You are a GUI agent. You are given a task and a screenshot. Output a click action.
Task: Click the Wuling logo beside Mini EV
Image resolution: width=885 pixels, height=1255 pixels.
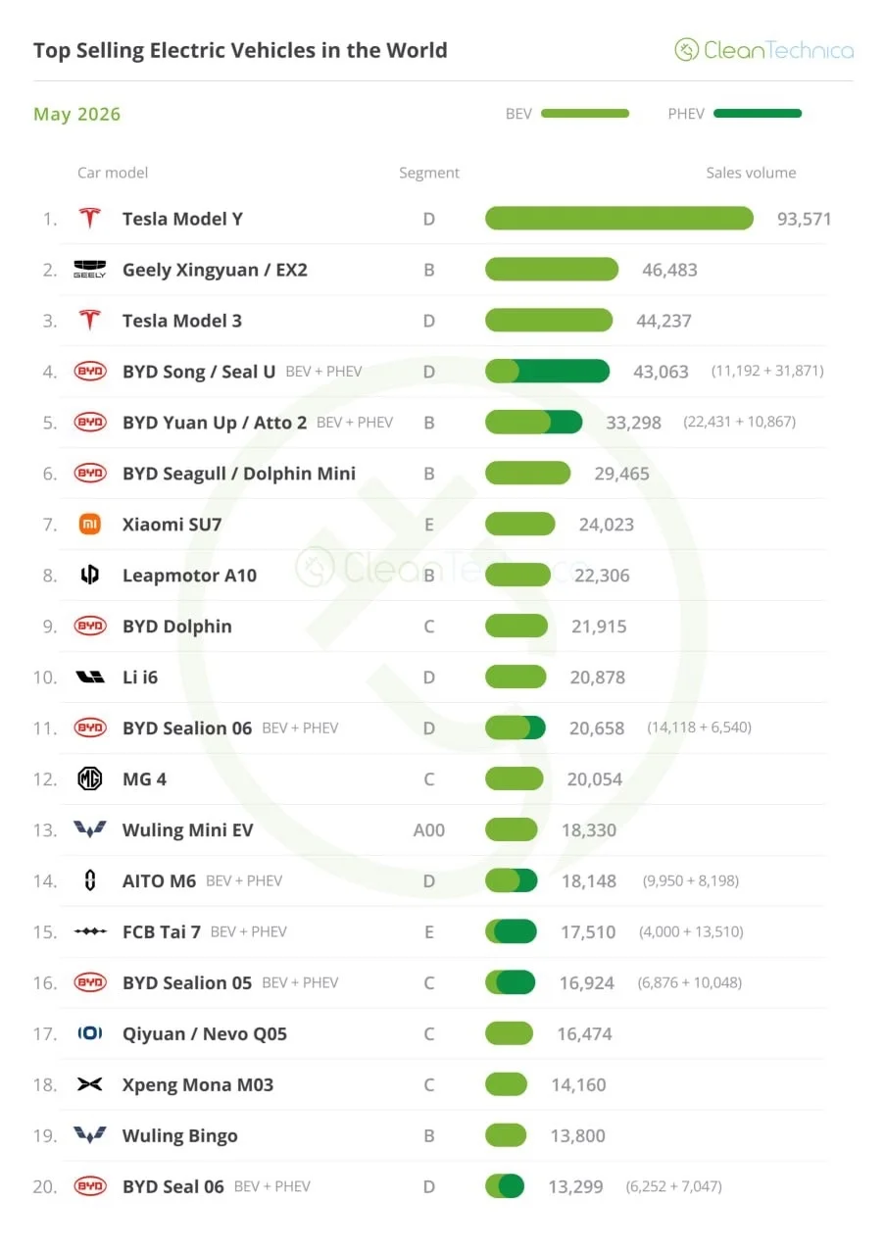pos(90,830)
